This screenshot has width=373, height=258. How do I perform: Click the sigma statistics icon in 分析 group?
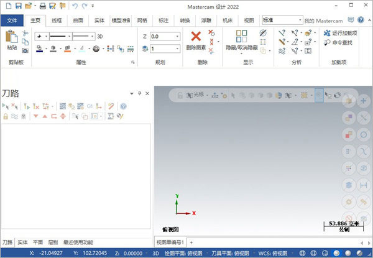coord(308,50)
